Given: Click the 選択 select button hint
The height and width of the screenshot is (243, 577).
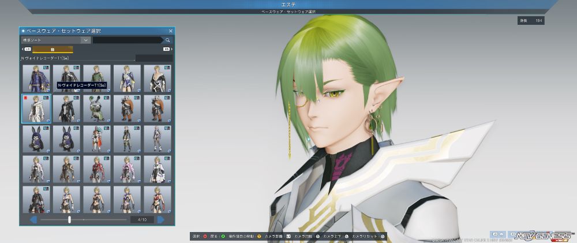Looking at the screenshot, I should (x=199, y=236).
